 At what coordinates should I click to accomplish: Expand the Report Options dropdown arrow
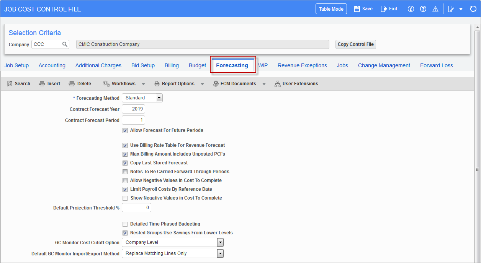click(202, 83)
